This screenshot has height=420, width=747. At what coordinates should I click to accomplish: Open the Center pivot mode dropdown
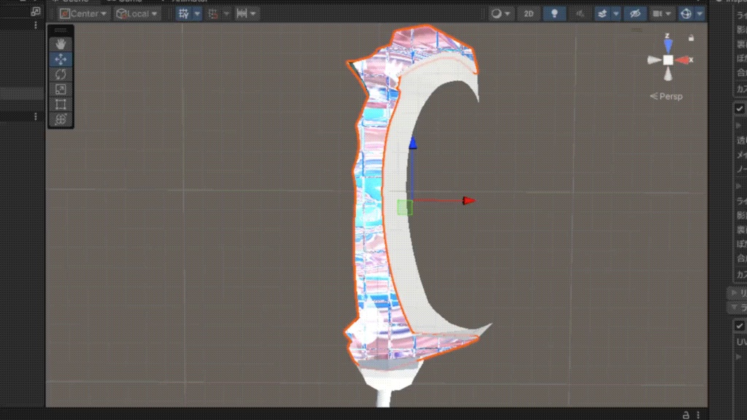pos(83,14)
